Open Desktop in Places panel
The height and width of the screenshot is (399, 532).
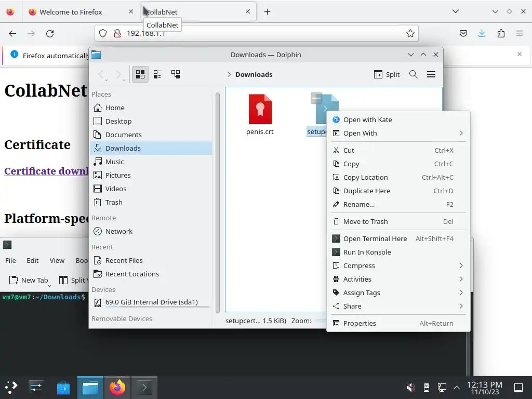151,121
